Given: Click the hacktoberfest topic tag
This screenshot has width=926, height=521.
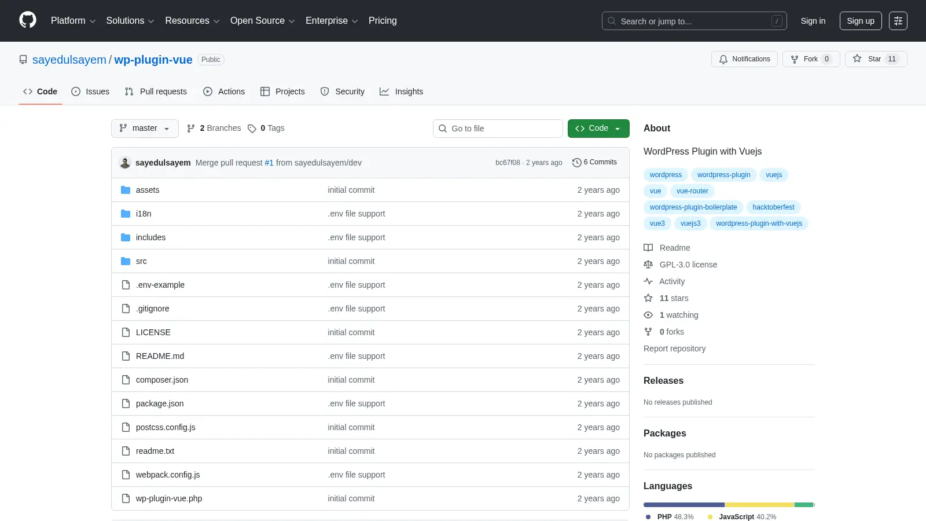Looking at the screenshot, I should 773,207.
